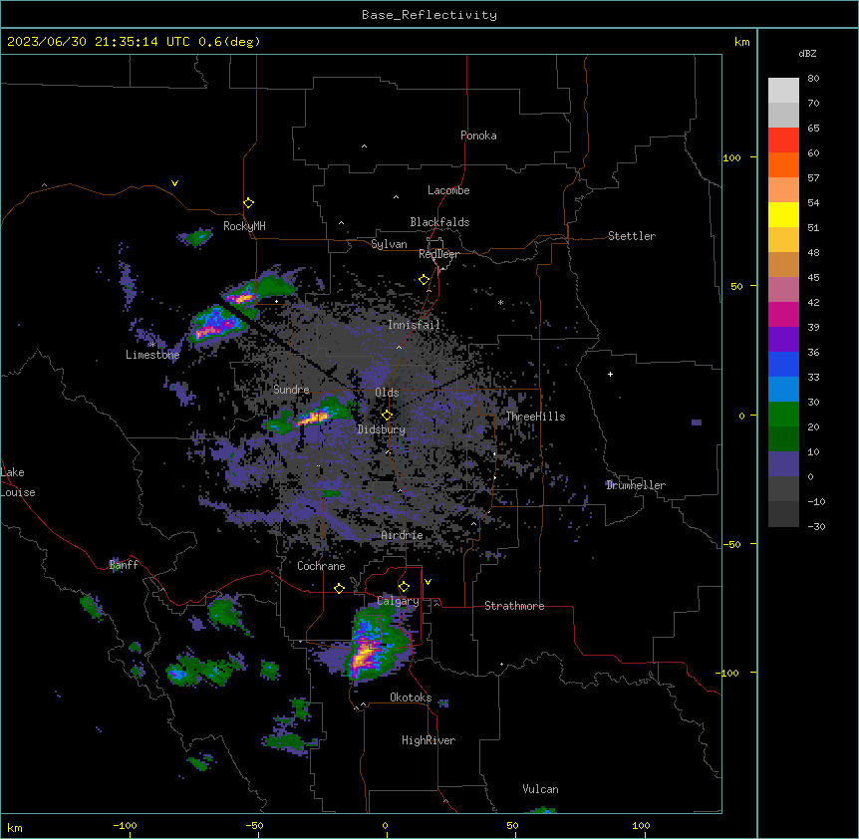Click the Drumheller label
The width and height of the screenshot is (859, 839).
click(636, 485)
